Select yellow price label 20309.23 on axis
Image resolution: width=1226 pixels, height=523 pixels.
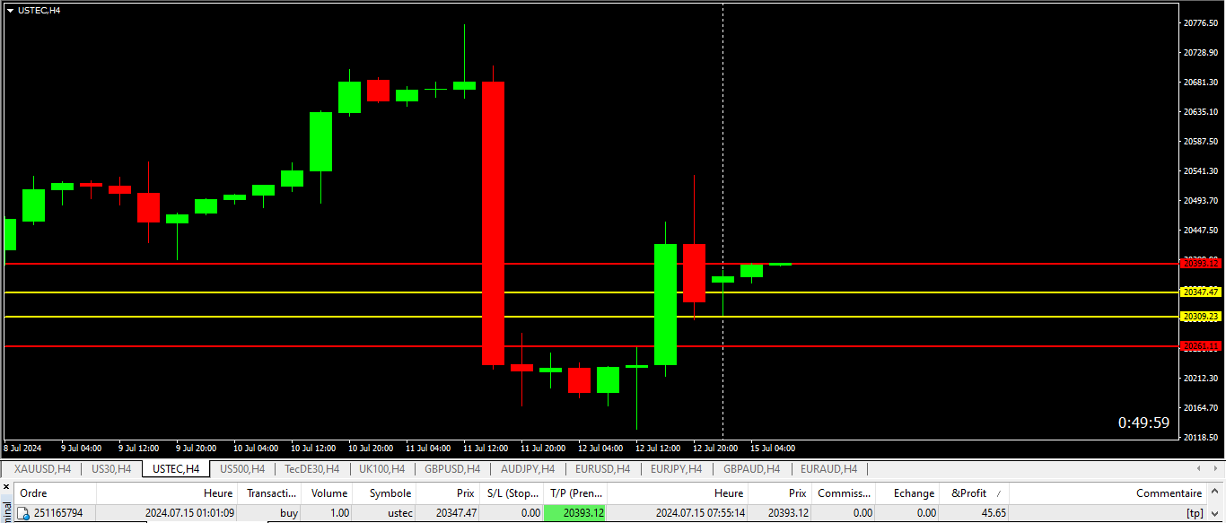(x=1201, y=316)
